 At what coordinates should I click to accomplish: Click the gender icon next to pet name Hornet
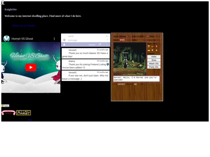127,36
